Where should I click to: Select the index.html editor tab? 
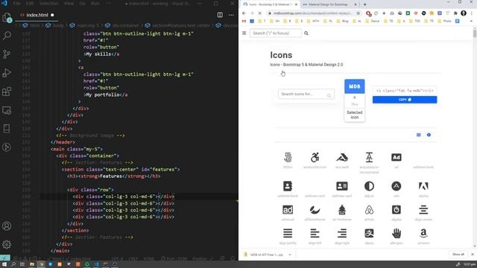click(37, 15)
